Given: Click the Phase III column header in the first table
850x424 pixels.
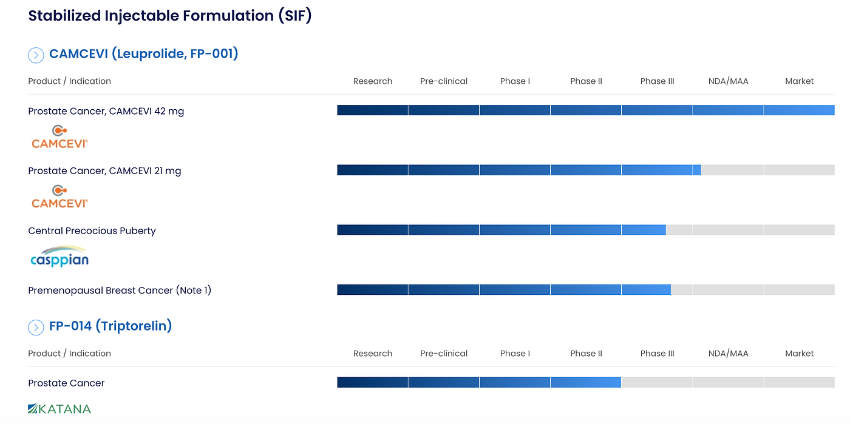Looking at the screenshot, I should (657, 81).
